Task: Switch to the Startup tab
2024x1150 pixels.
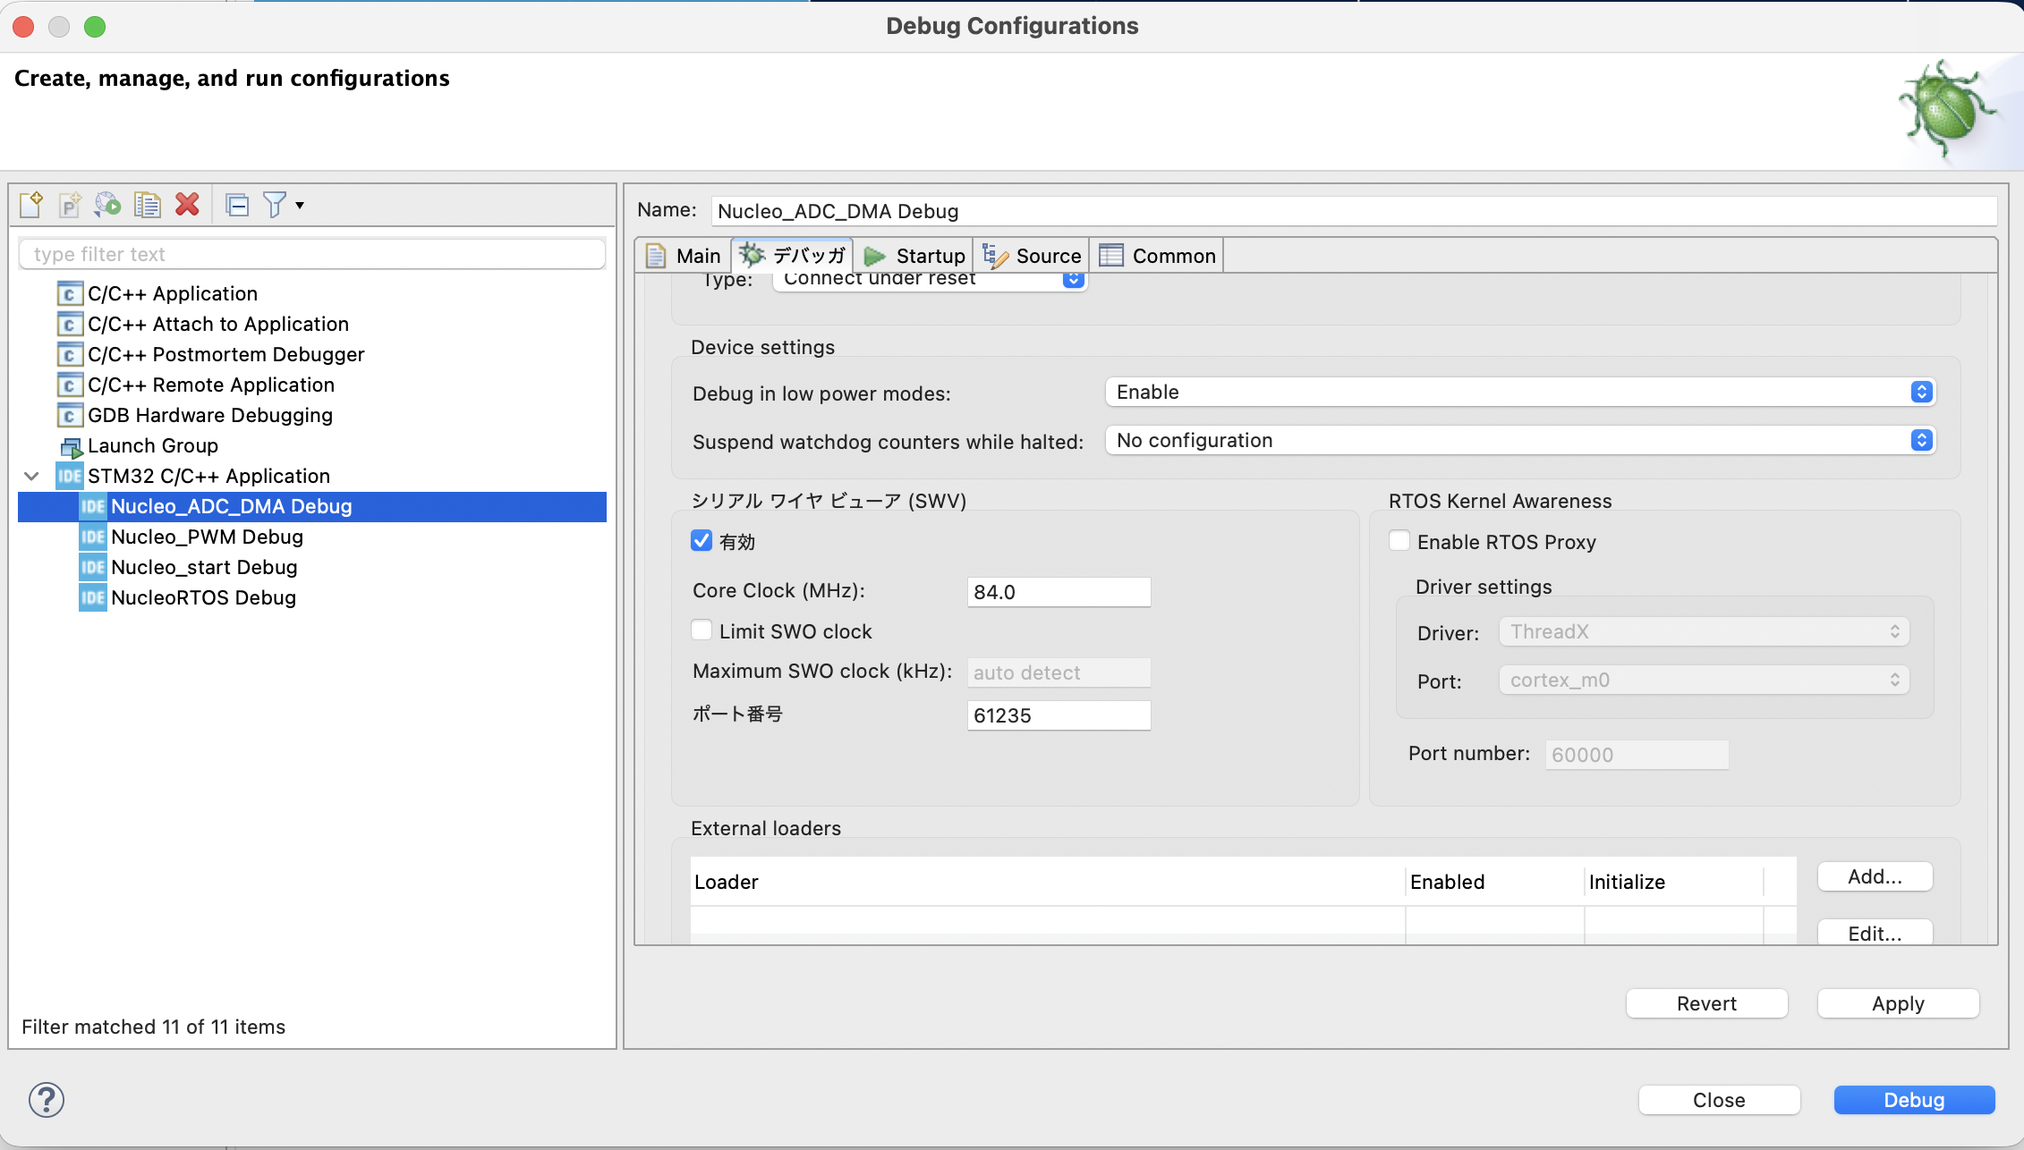Action: tap(916, 256)
